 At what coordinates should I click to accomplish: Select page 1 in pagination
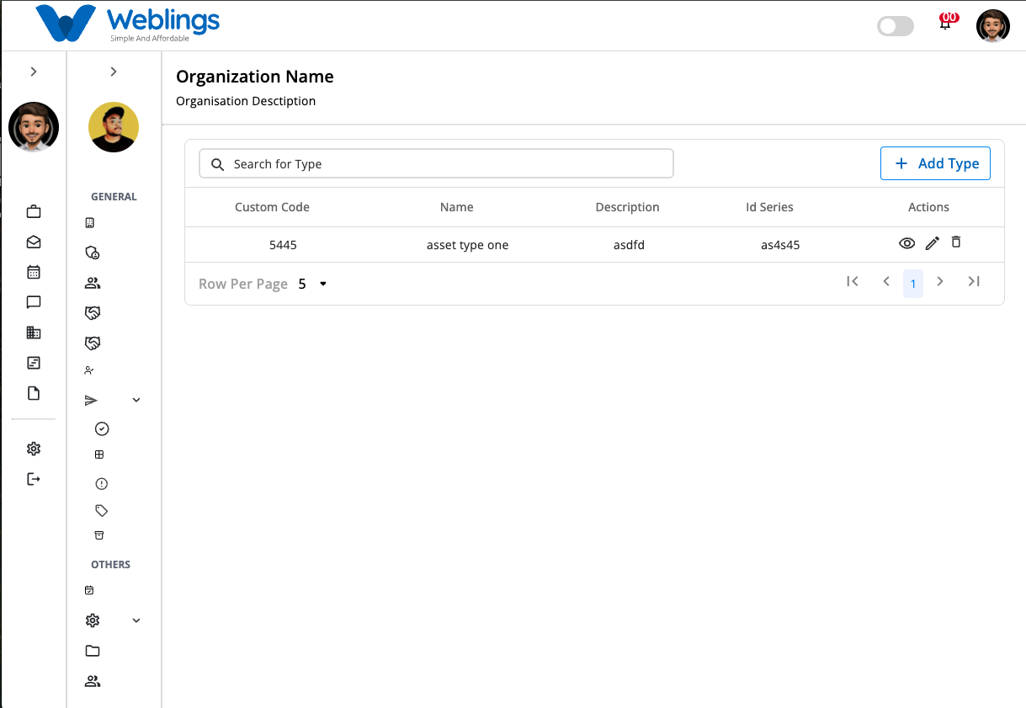pyautogui.click(x=912, y=284)
